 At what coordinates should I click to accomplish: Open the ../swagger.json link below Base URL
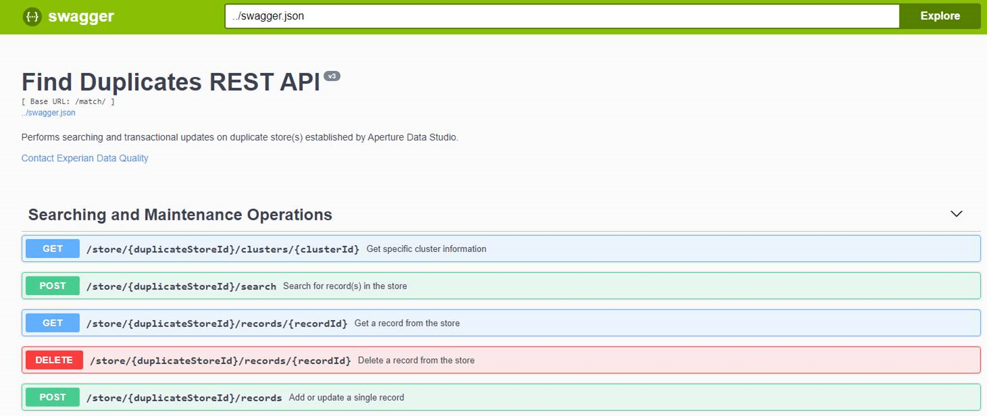pyautogui.click(x=48, y=113)
